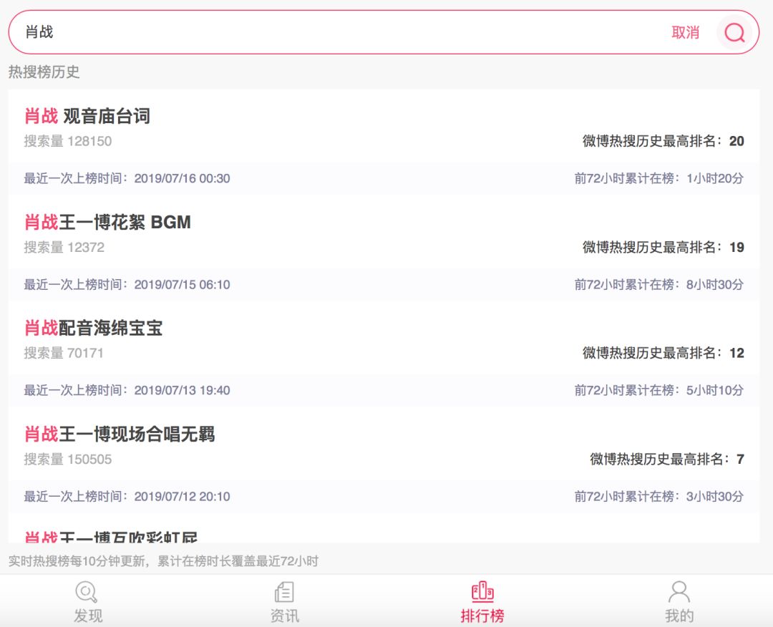The width and height of the screenshot is (773, 627).
Task: Open the 肖战配音海绵宝宝 entry
Action: 93,328
